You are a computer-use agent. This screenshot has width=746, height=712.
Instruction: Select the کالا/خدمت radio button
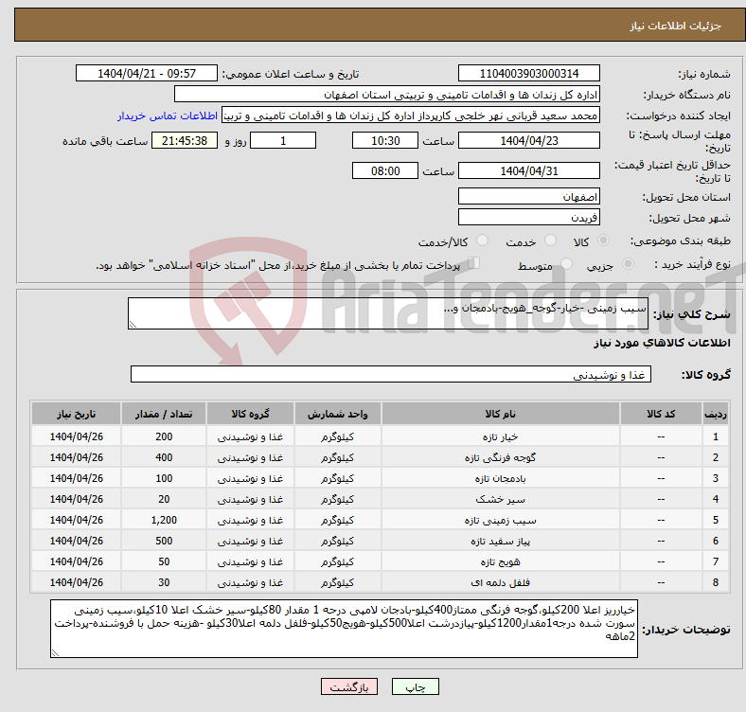[x=483, y=240]
